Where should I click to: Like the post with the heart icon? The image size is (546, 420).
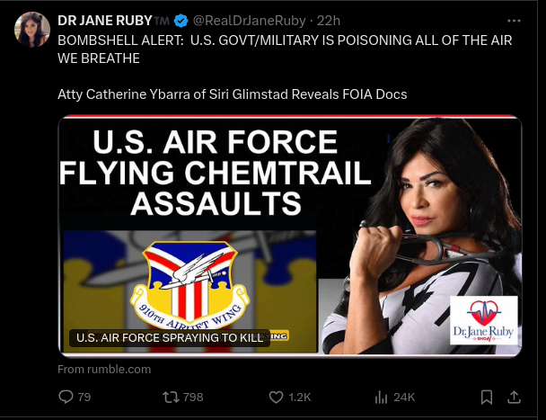click(x=277, y=397)
